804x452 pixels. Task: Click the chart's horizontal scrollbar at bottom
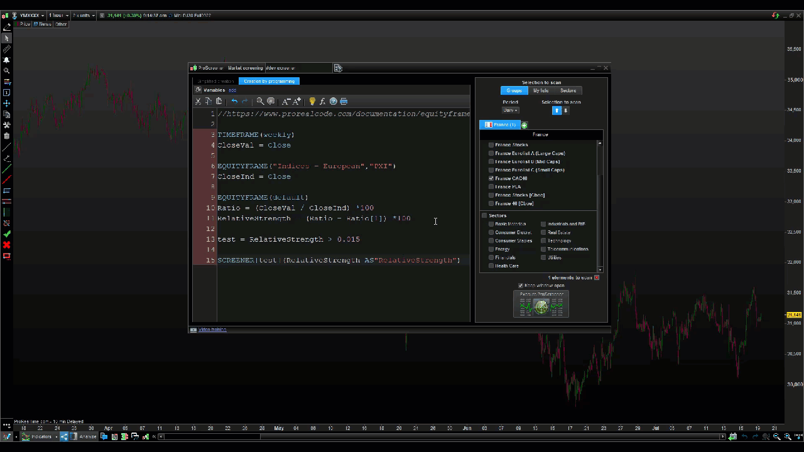tap(440, 436)
